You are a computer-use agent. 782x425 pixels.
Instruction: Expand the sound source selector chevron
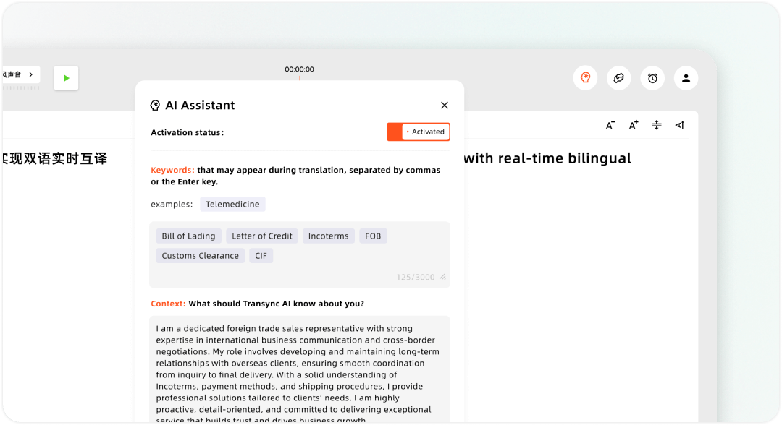31,74
